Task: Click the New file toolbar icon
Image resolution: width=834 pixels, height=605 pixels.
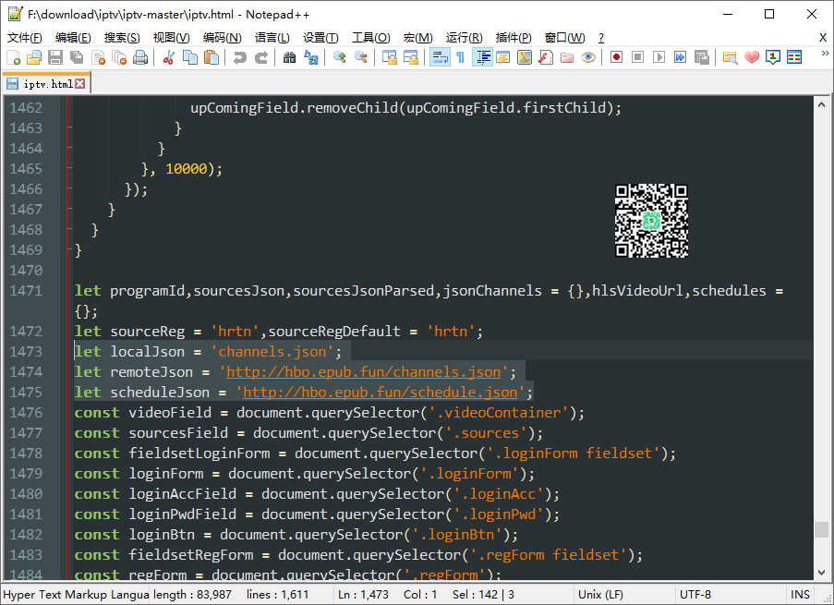Action: click(x=13, y=57)
